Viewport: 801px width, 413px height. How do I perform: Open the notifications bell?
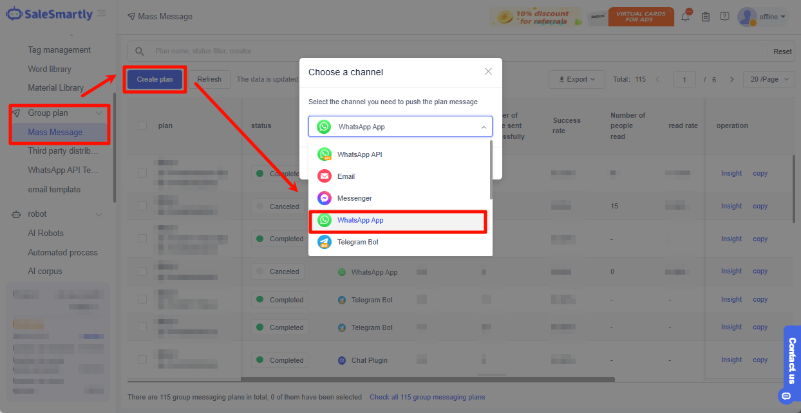[685, 17]
